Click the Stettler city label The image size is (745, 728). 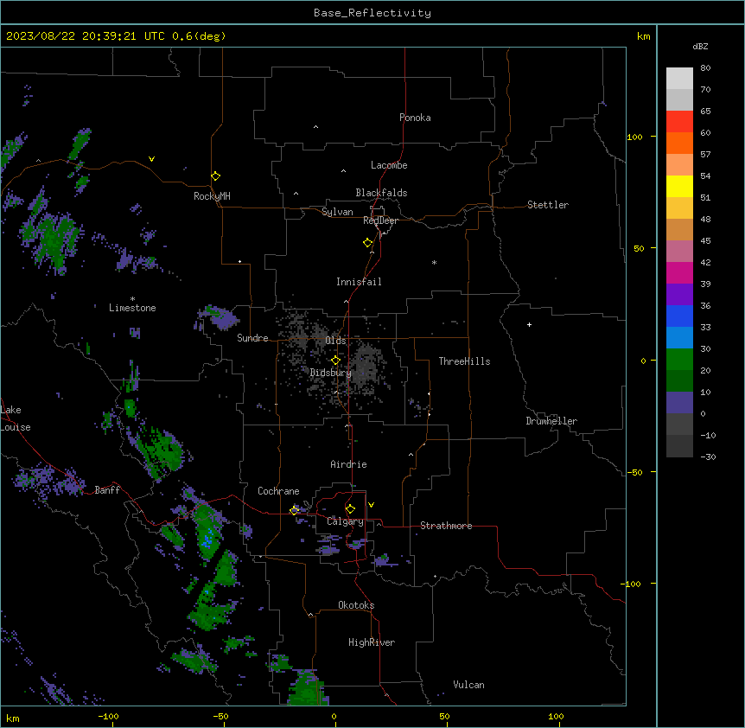point(548,205)
